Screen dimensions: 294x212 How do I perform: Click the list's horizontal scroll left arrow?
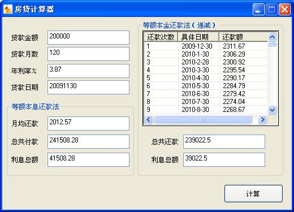(x=149, y=119)
